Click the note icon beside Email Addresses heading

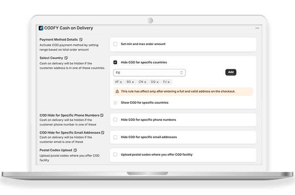tap(103, 132)
